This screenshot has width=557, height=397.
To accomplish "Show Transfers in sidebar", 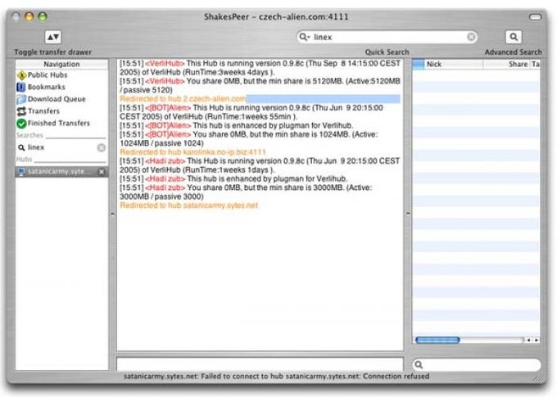I will [x=43, y=111].
